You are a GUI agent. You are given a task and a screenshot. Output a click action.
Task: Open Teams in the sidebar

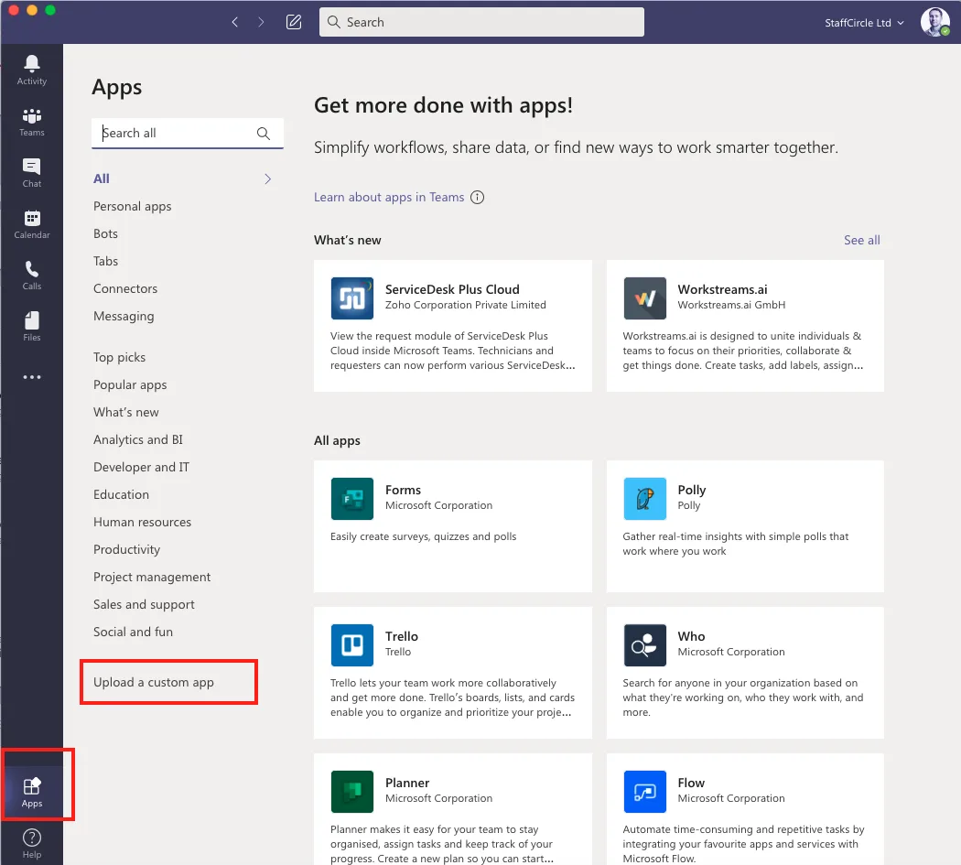[x=32, y=122]
